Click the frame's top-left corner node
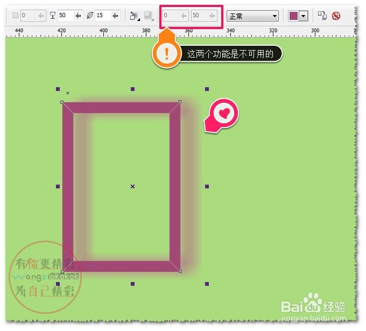The image size is (366, 331). 62,102
